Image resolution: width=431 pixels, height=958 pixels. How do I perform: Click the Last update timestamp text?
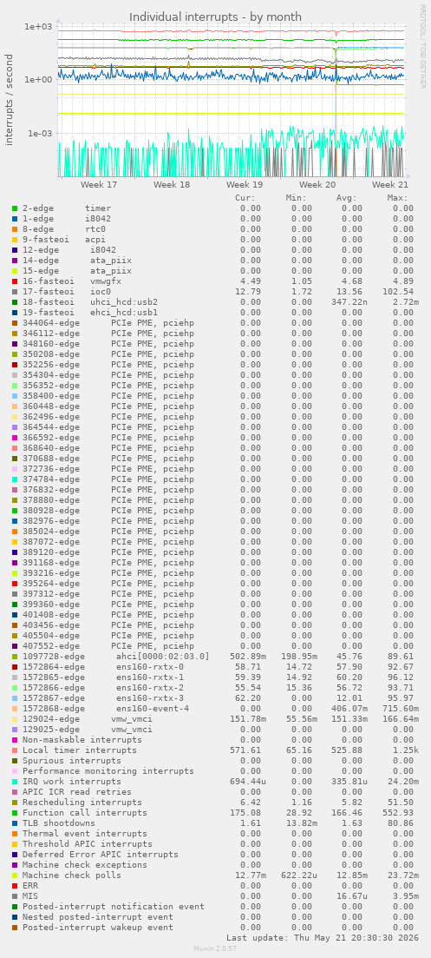323,937
